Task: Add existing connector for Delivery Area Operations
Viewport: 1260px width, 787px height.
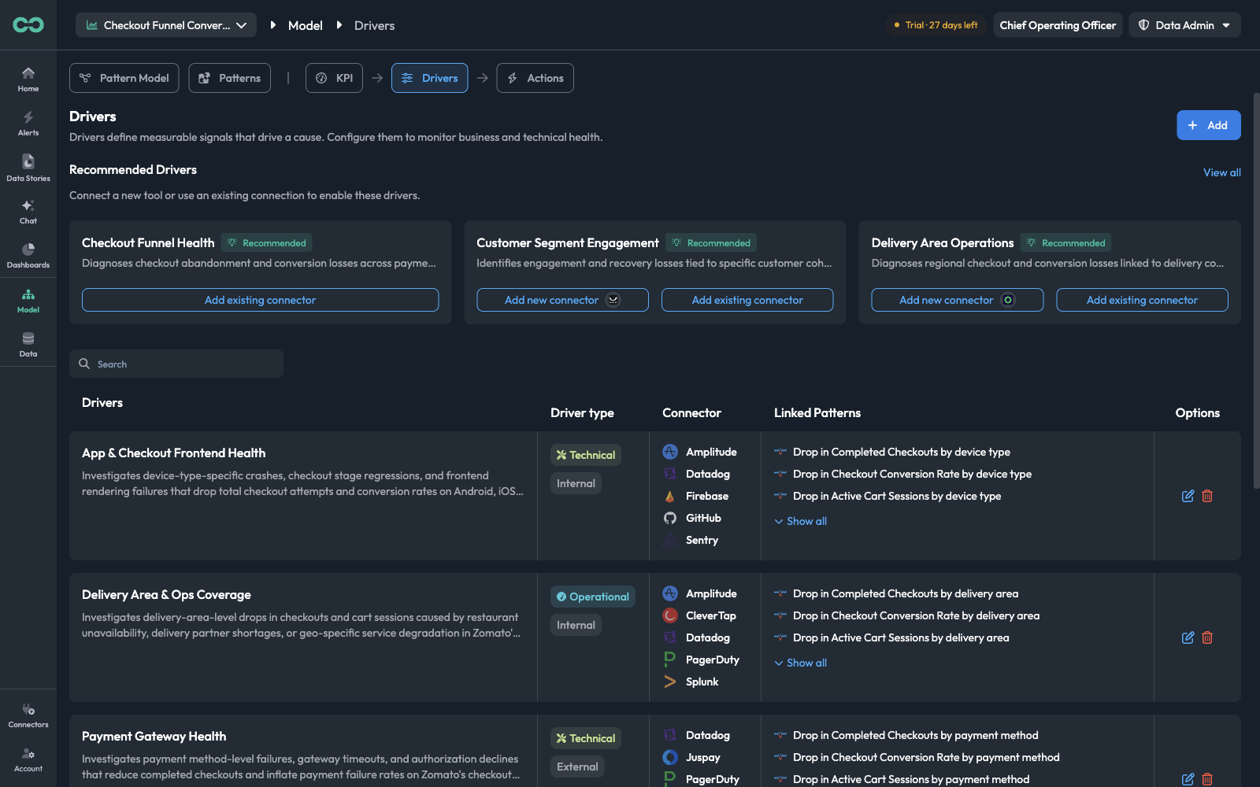Action: click(x=1143, y=300)
